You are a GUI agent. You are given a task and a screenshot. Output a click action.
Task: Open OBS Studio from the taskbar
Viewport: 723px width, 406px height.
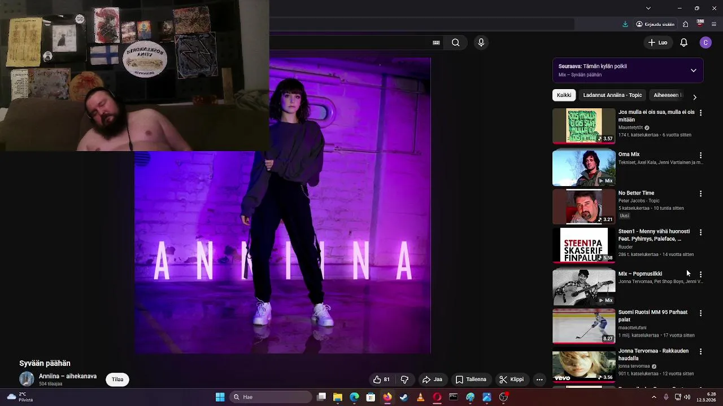(503, 397)
